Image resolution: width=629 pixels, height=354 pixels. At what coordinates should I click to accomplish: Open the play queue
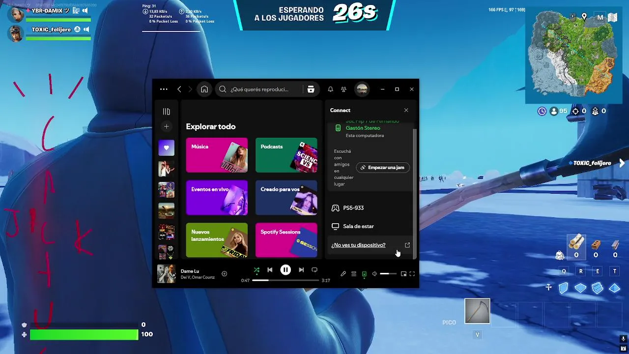[x=354, y=274]
